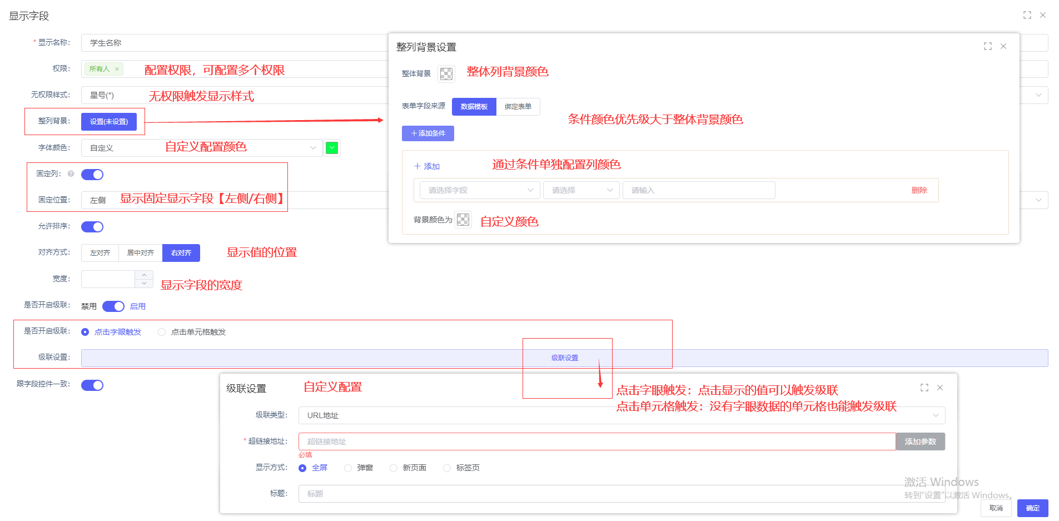
Task: Increase the 宽度 value with up arrow
Action: [x=144, y=275]
